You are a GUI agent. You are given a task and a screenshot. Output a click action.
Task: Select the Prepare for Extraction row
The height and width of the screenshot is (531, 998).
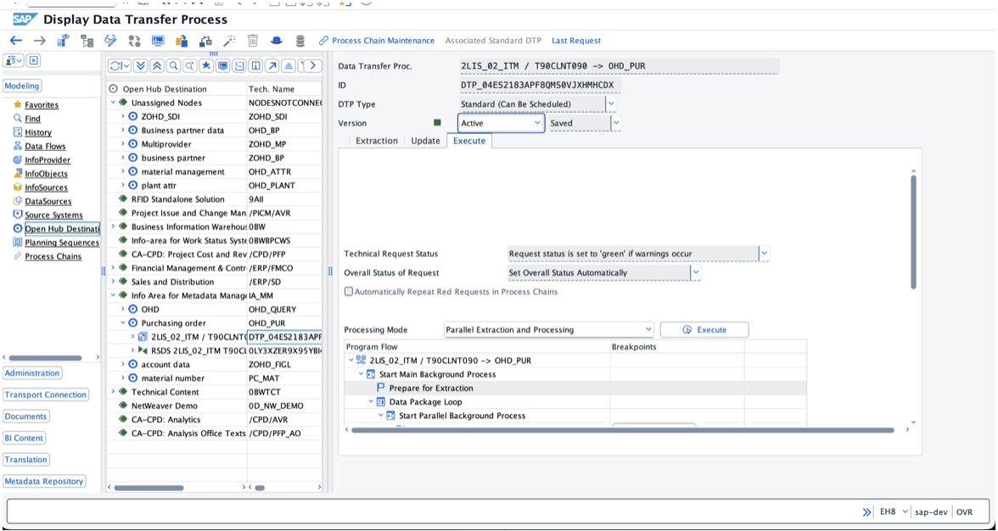(575, 388)
